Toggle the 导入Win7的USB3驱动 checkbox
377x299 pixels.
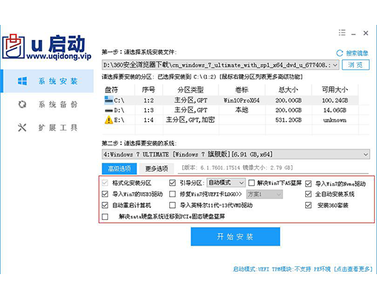coord(105,194)
